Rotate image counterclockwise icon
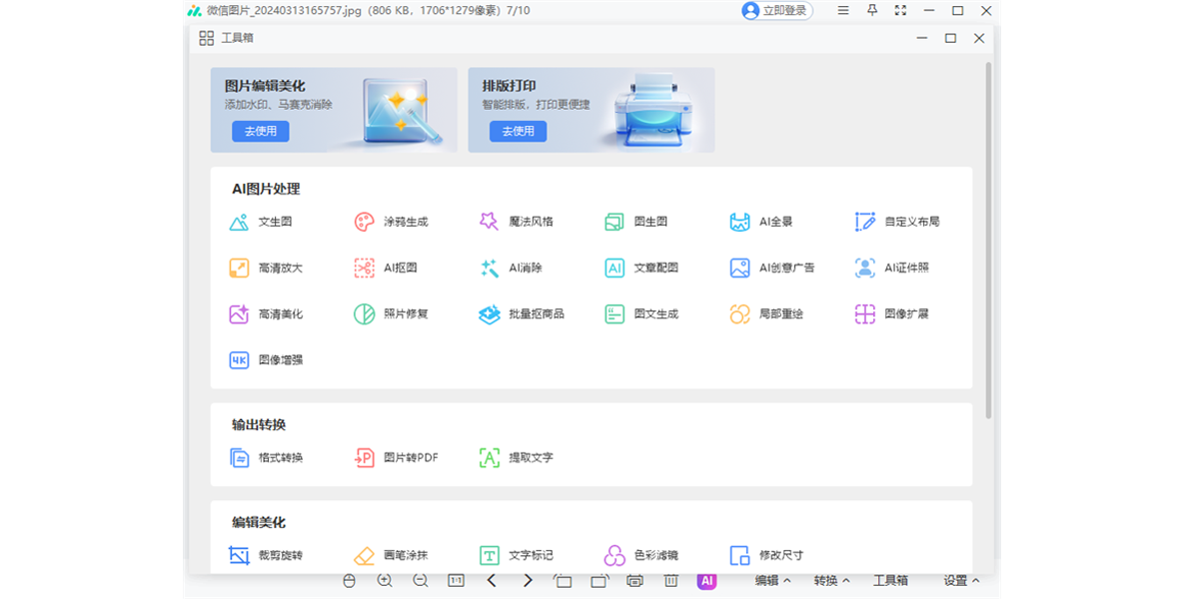 564,581
